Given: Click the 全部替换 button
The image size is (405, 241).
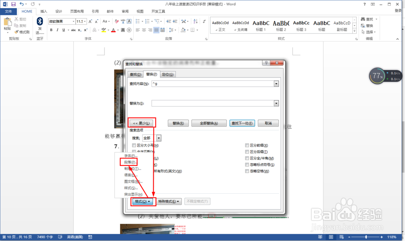Looking at the screenshot, I should click(x=209, y=123).
